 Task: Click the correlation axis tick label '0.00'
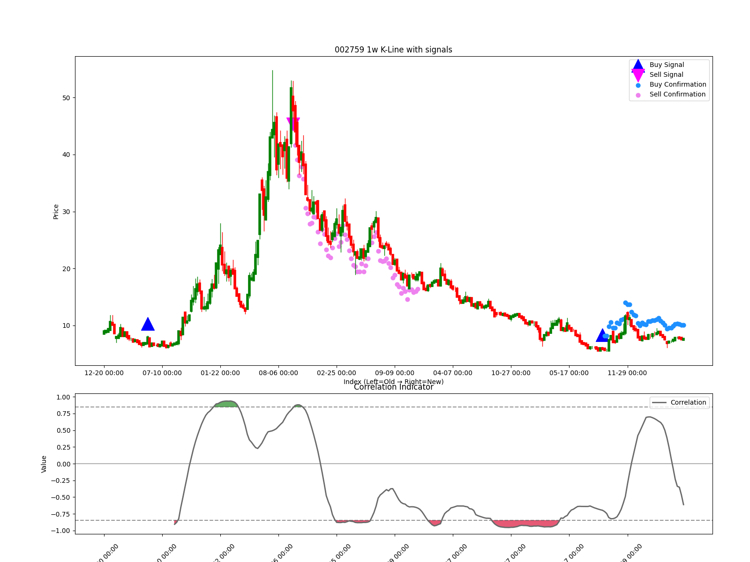point(63,464)
